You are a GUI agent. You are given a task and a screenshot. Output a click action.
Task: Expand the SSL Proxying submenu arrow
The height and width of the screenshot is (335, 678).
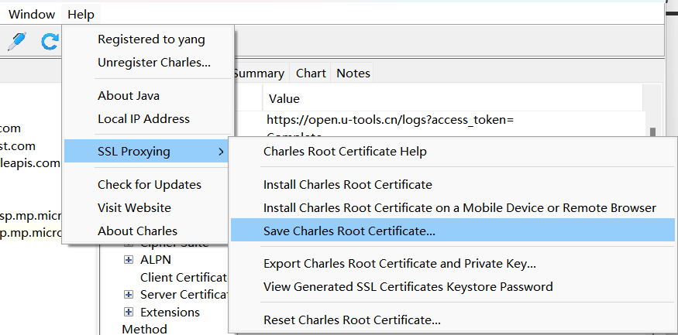tap(221, 152)
